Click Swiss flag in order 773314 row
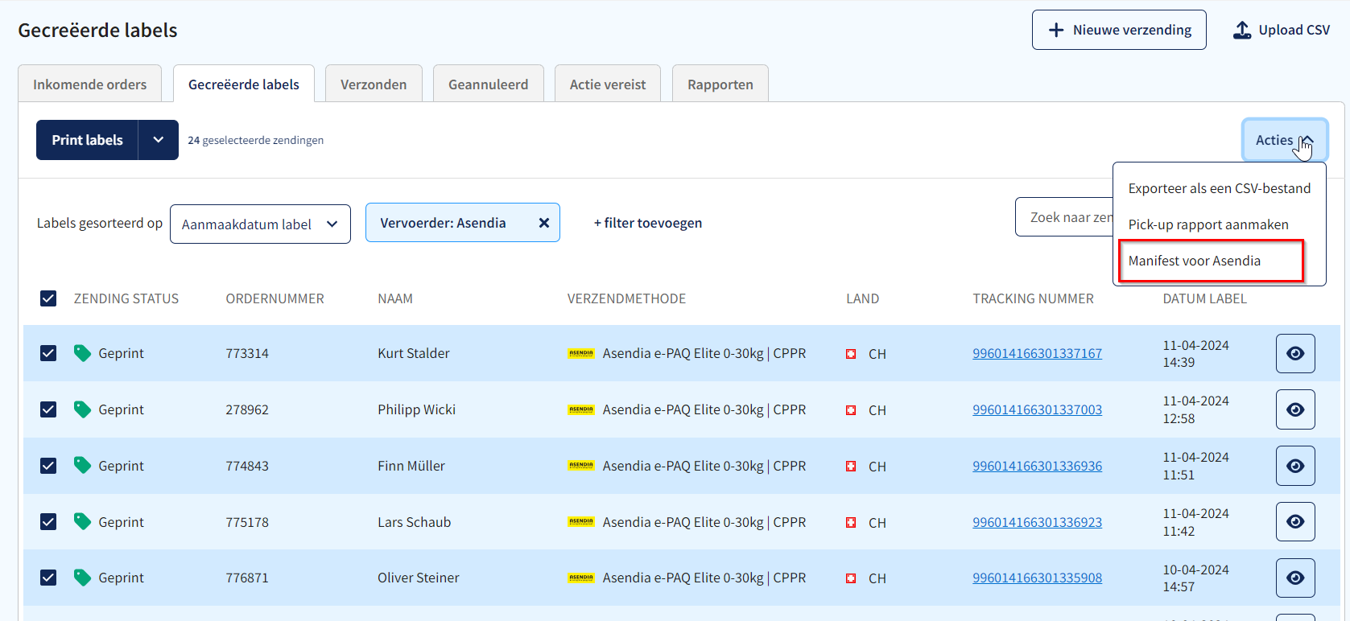Viewport: 1350px width, 621px height. pyautogui.click(x=851, y=354)
